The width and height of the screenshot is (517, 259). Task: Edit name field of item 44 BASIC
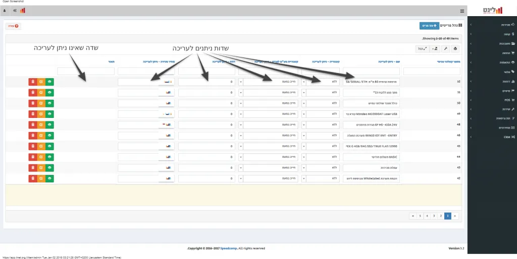click(x=371, y=157)
